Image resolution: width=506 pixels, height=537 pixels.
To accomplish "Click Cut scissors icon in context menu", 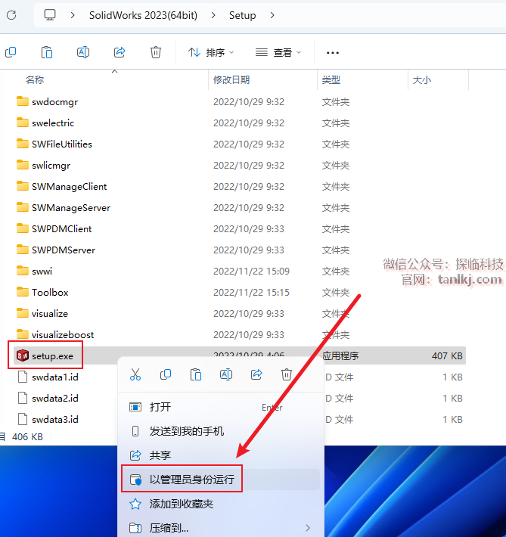I will tap(135, 374).
